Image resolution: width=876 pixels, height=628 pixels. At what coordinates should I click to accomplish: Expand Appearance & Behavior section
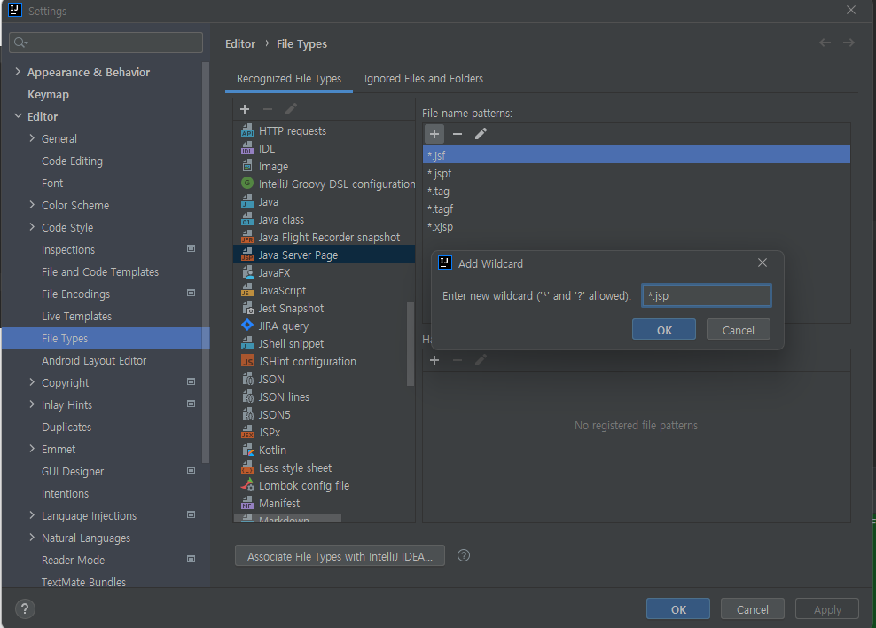[18, 72]
